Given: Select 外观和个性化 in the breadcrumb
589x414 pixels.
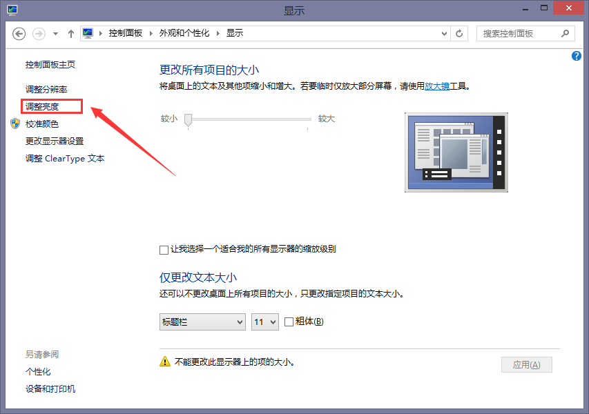Looking at the screenshot, I should 184,33.
